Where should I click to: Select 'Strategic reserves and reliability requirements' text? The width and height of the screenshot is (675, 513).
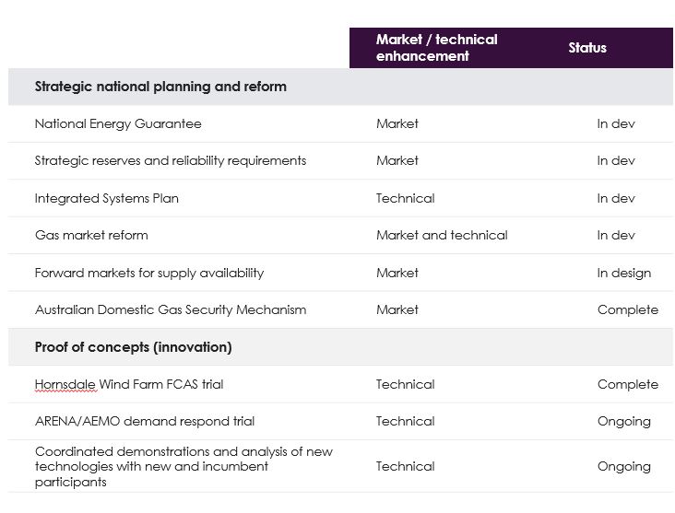click(x=171, y=160)
